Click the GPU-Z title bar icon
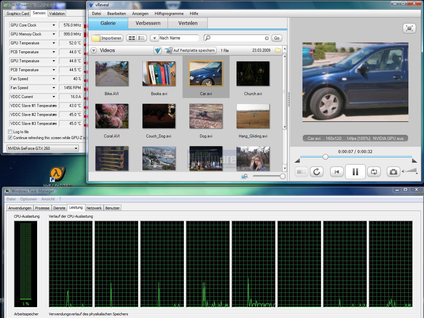This screenshot has width=424, height=318. (x=6, y=5)
